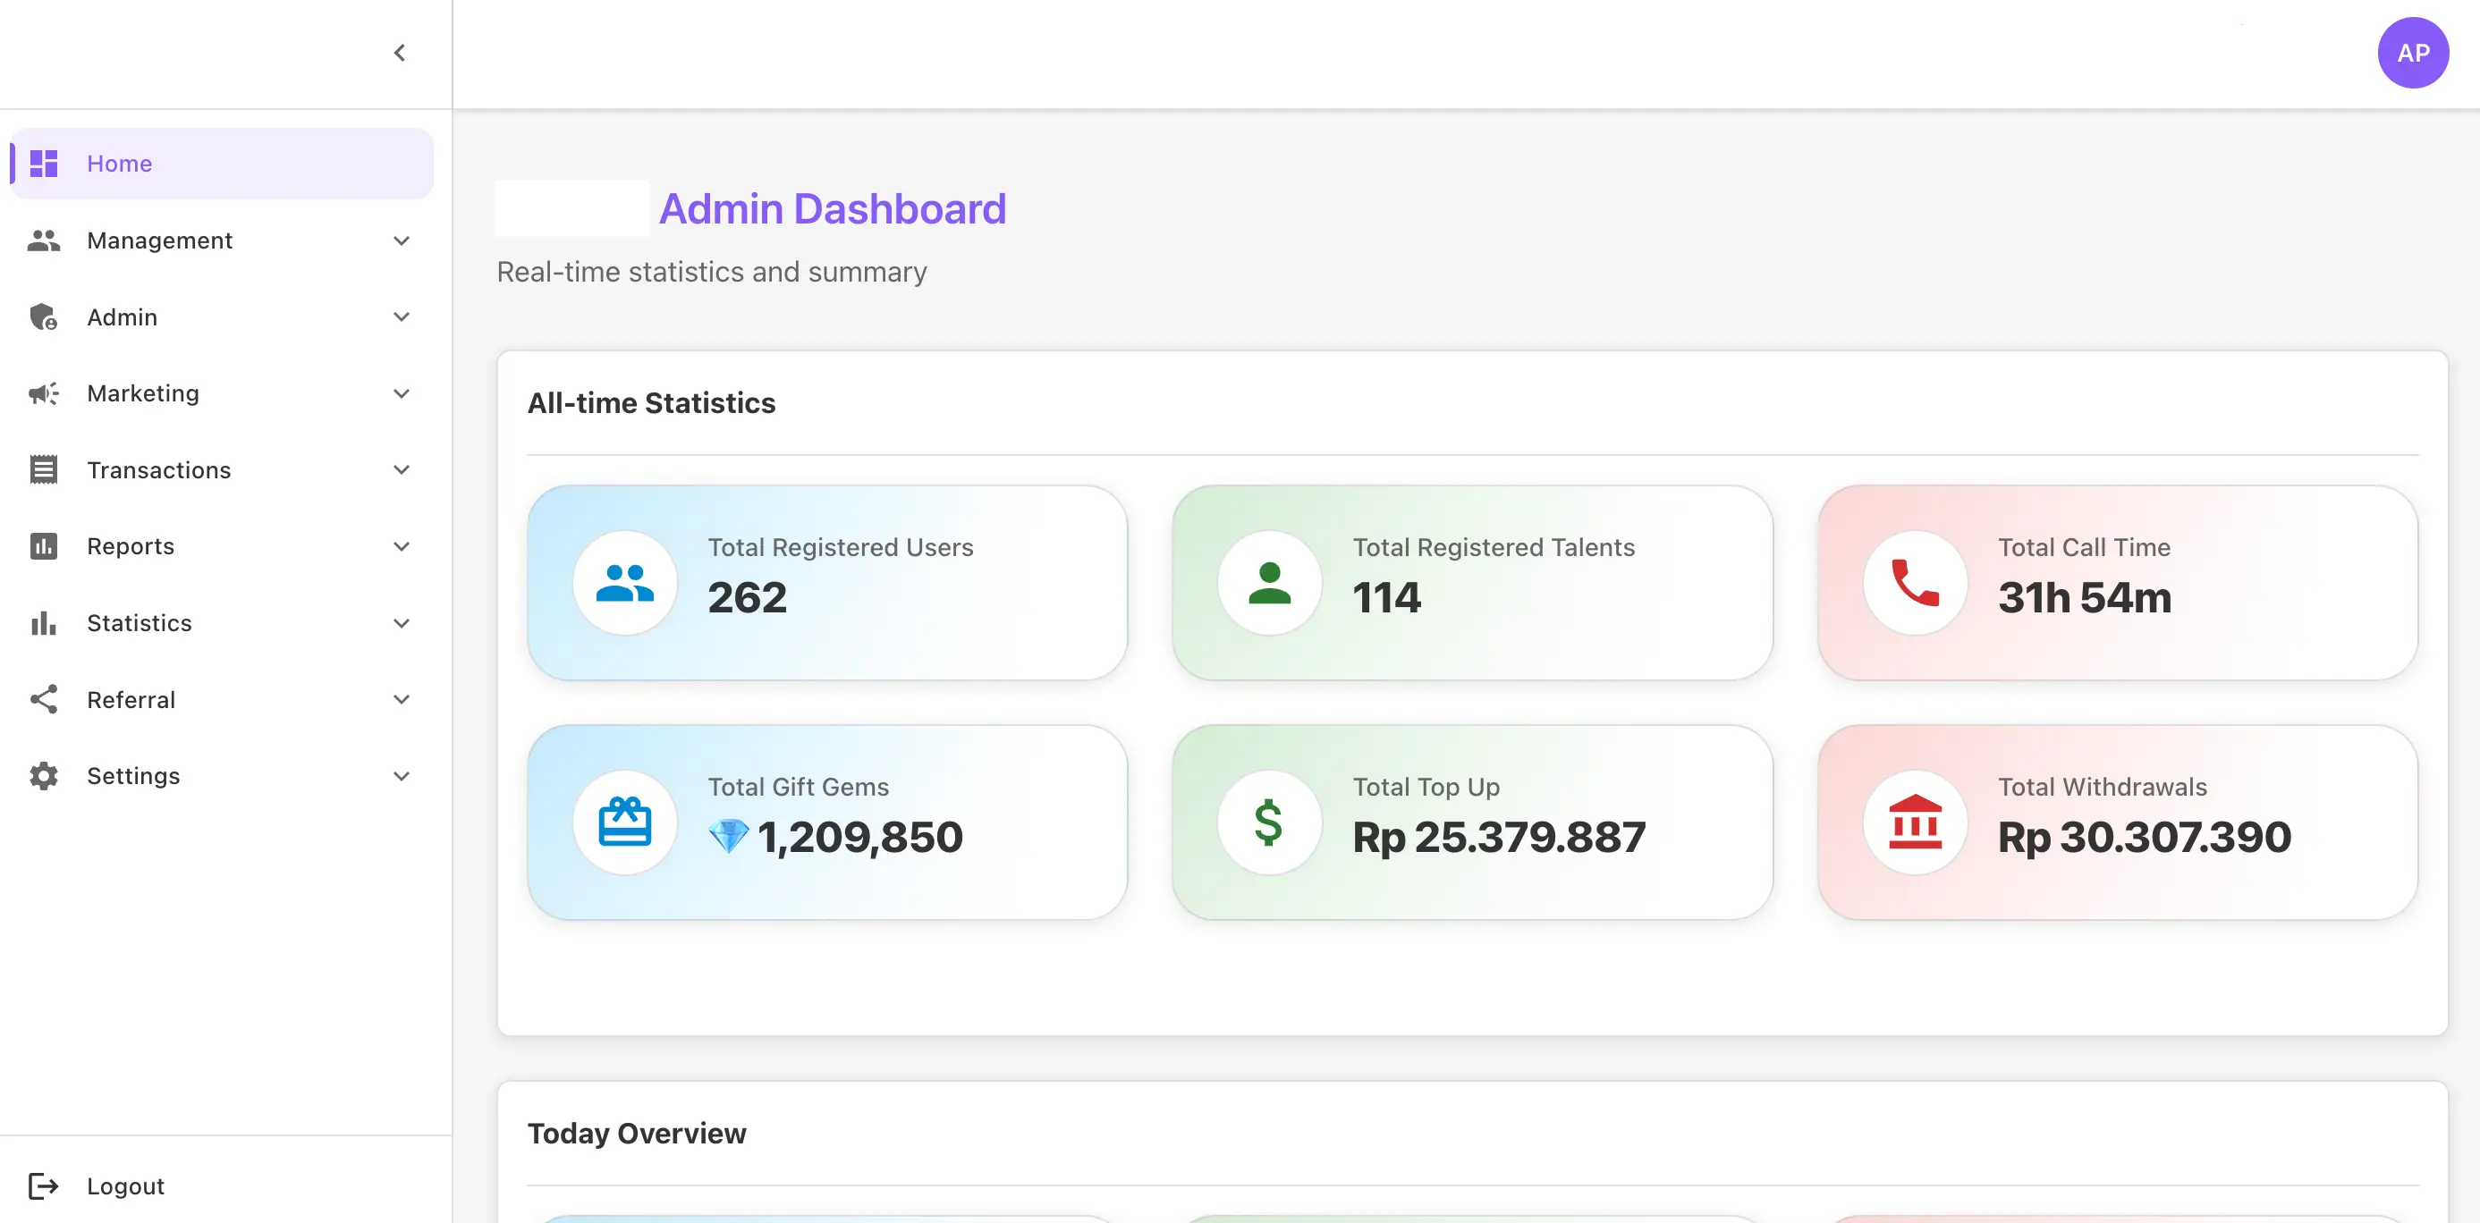Click the Total Call Time phone icon
The height and width of the screenshot is (1223, 2480).
tap(1916, 583)
